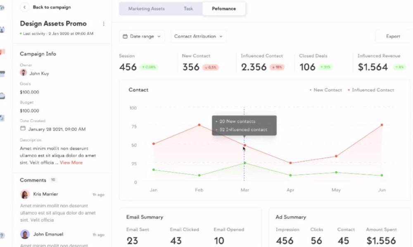The height and width of the screenshot is (247, 413).
Task: Open the bar chart analytics icon in sidebar
Action: point(2,118)
